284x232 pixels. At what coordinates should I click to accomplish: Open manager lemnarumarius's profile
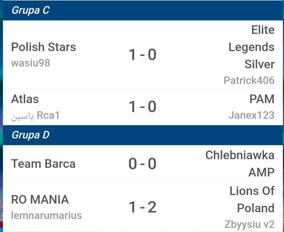pyautogui.click(x=46, y=215)
